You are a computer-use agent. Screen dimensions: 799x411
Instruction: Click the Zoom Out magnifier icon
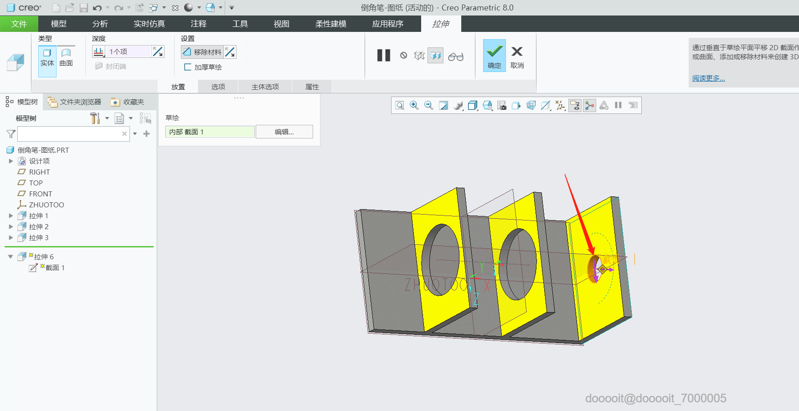tap(428, 105)
